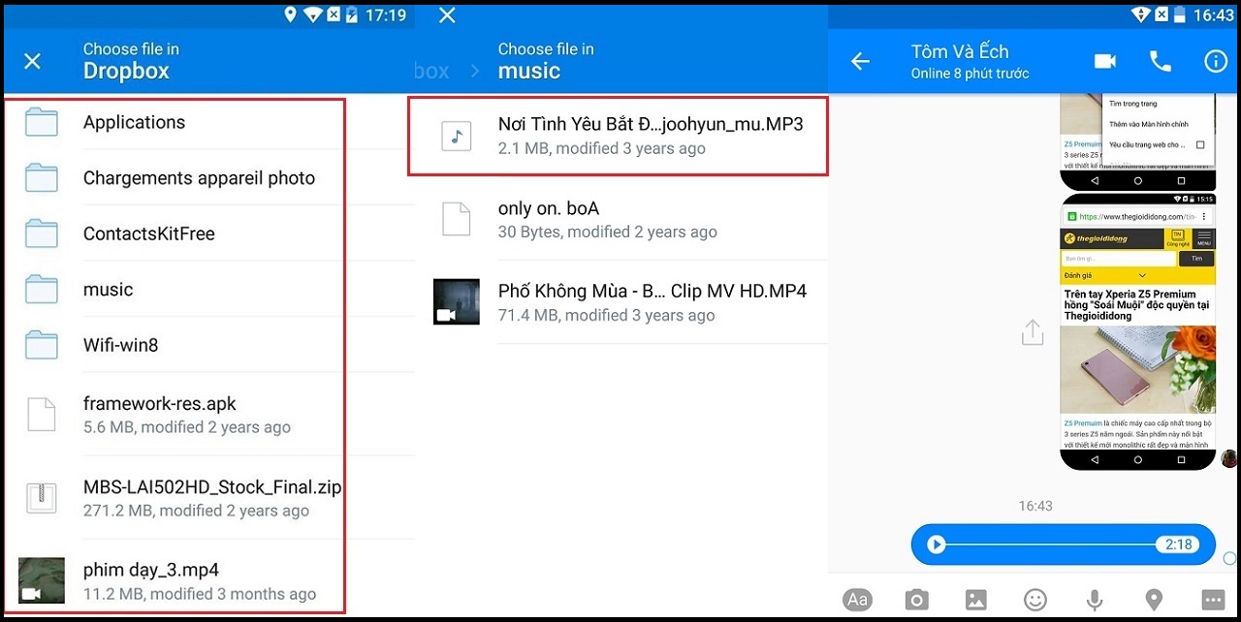The height and width of the screenshot is (622, 1241).
Task: Click the Messenger status bar Wi-Fi icon
Action: (1141, 15)
